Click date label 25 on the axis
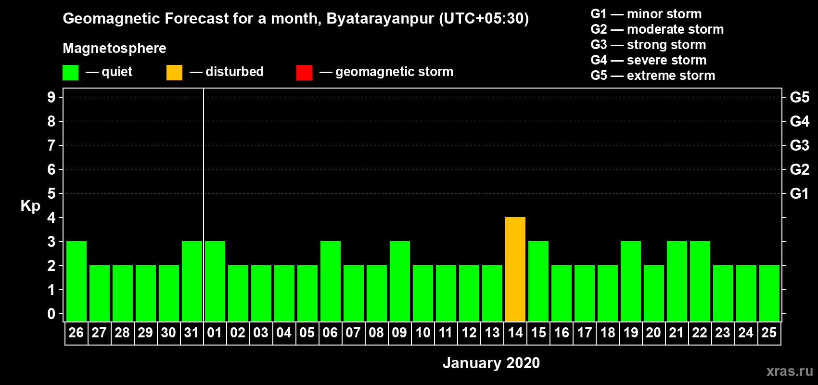This screenshot has width=818, height=385. (769, 333)
